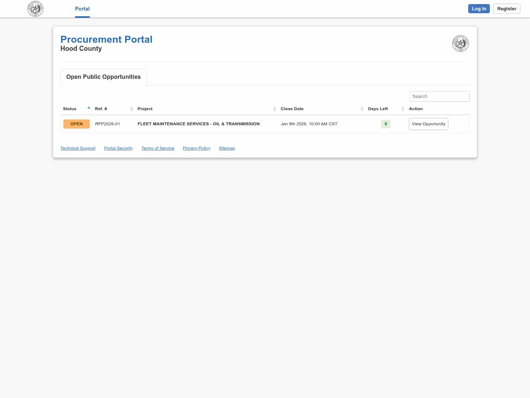Sort table by Status column arrow
Viewport: 530px width, 398px height.
click(89, 108)
